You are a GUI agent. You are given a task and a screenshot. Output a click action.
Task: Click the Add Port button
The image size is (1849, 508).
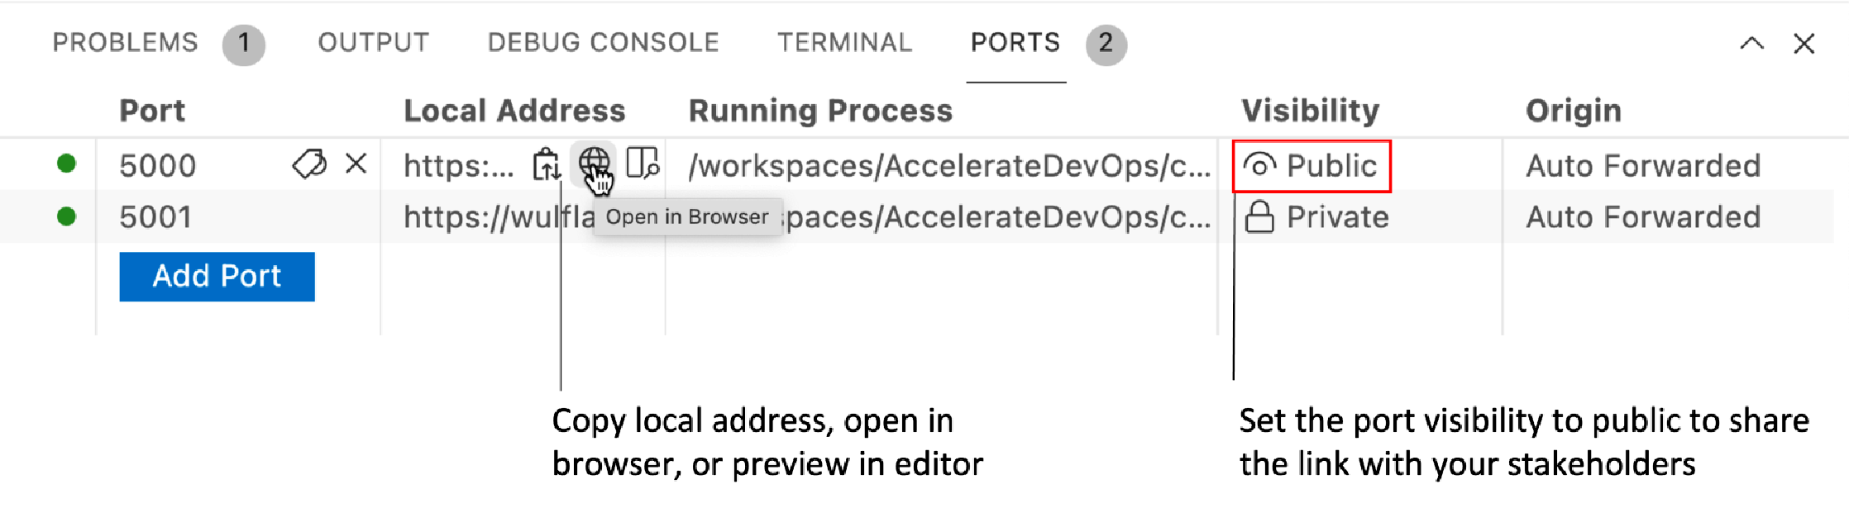pyautogui.click(x=217, y=276)
